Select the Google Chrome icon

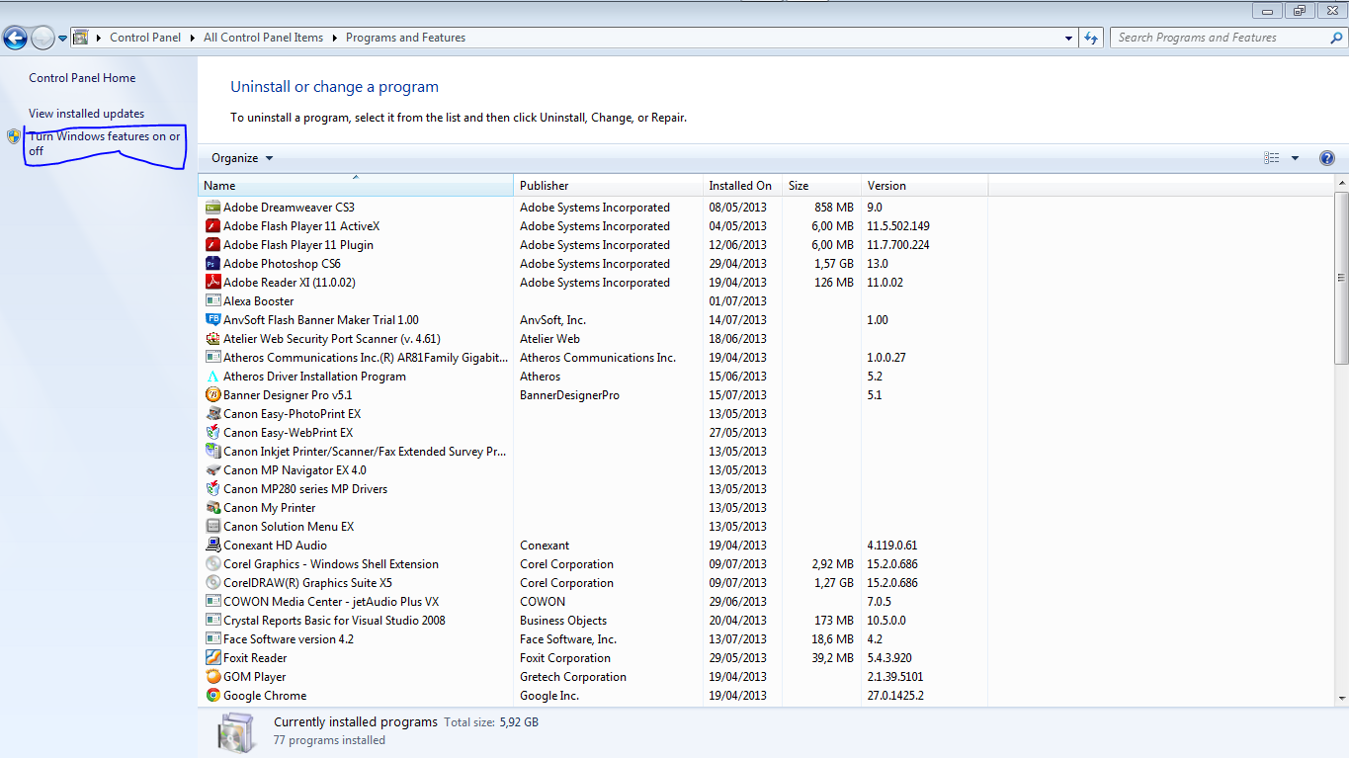pos(212,696)
